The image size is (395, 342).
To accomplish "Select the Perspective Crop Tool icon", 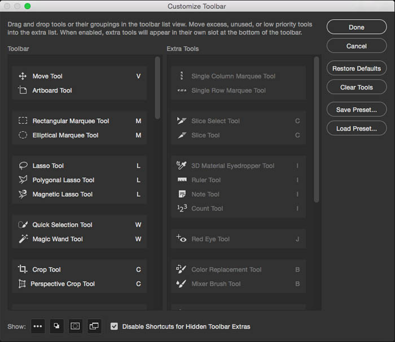I will click(x=22, y=283).
